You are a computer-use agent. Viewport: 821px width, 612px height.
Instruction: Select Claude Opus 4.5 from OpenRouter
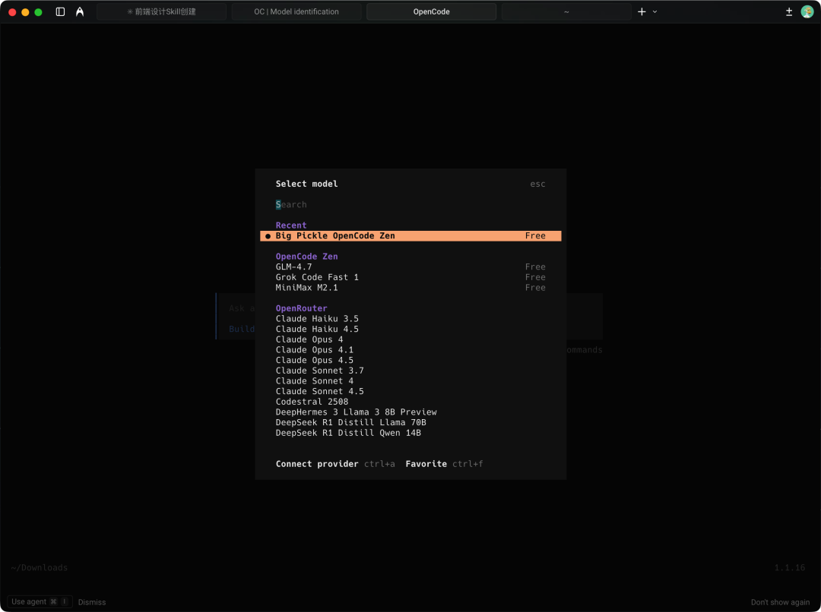314,361
